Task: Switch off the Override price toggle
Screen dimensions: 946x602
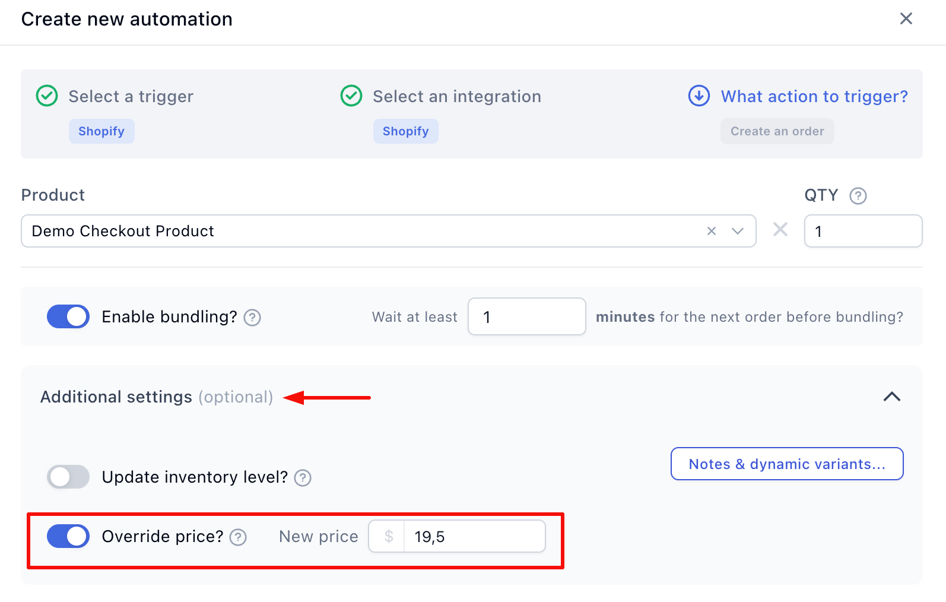Action: point(68,536)
